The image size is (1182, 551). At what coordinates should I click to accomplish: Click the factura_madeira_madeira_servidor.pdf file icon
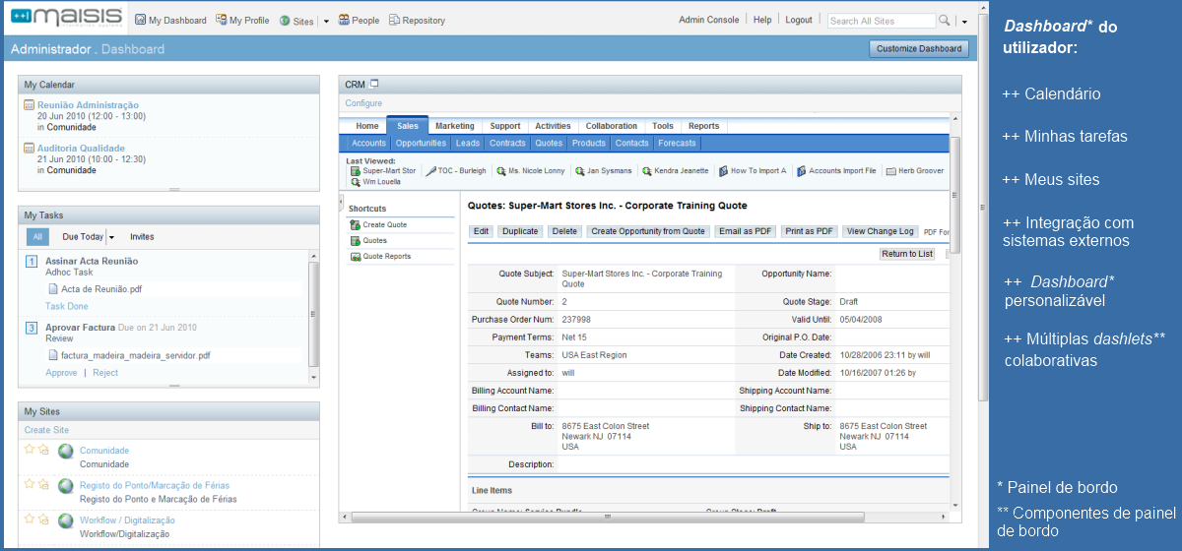click(53, 355)
